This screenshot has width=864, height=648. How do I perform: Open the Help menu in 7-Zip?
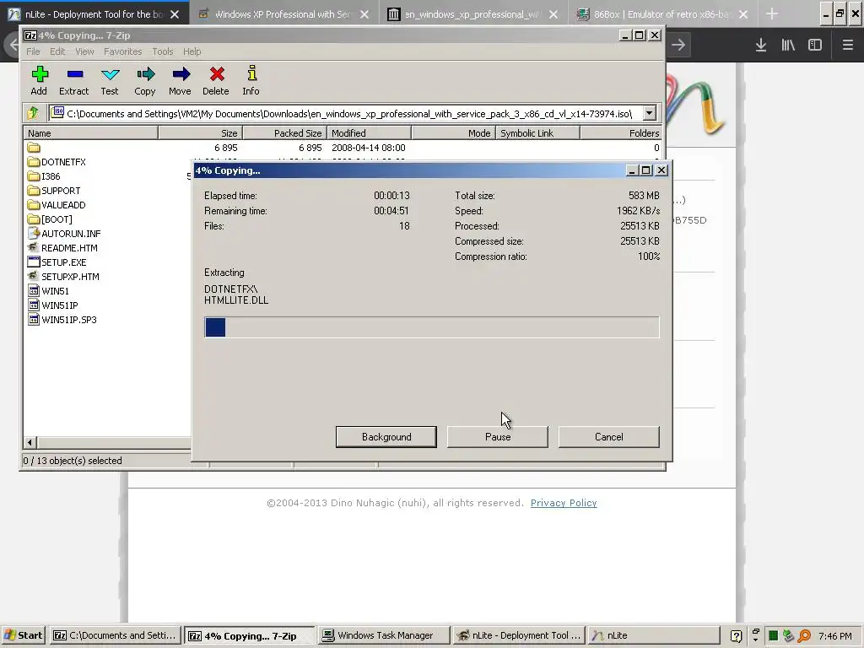(x=192, y=51)
